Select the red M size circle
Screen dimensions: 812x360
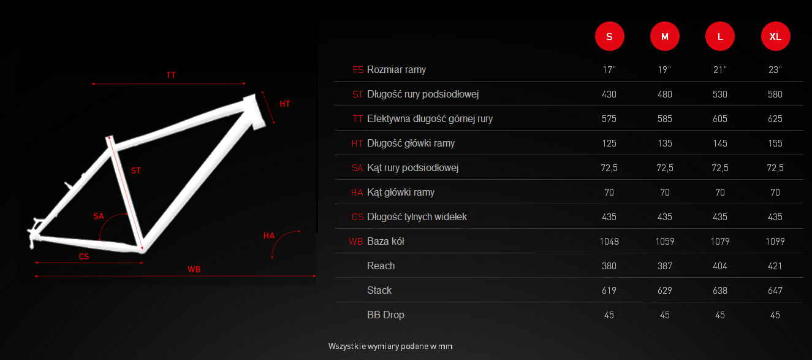click(665, 36)
